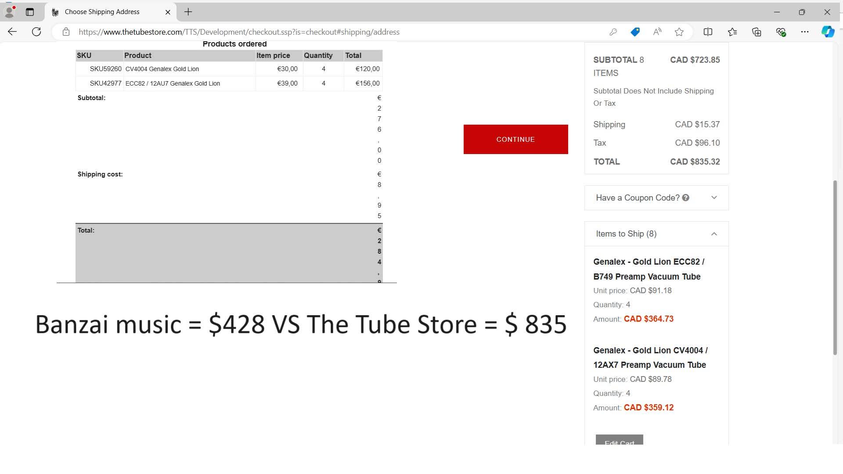843x474 pixels.
Task: Expand the Have a Coupon Code section
Action: click(656, 198)
